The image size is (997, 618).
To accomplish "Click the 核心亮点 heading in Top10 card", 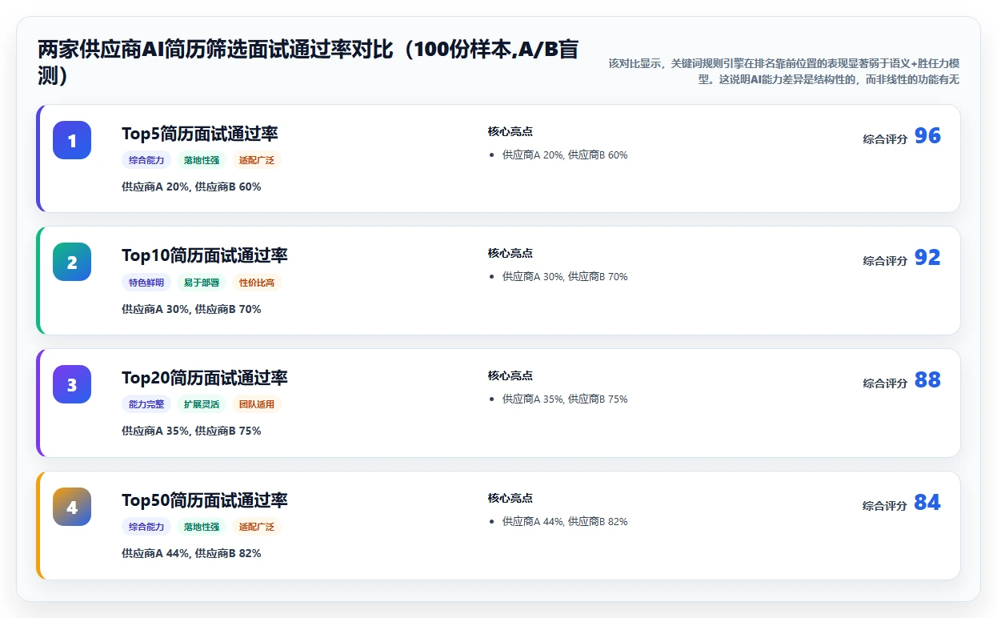I will [511, 253].
